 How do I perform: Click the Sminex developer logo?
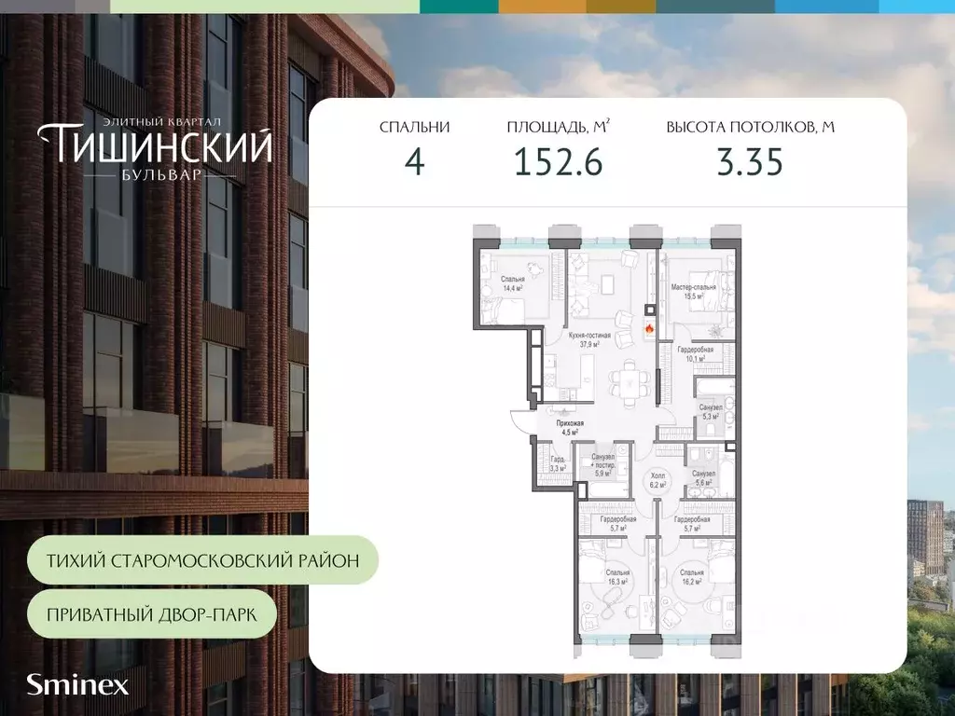pos(77,685)
